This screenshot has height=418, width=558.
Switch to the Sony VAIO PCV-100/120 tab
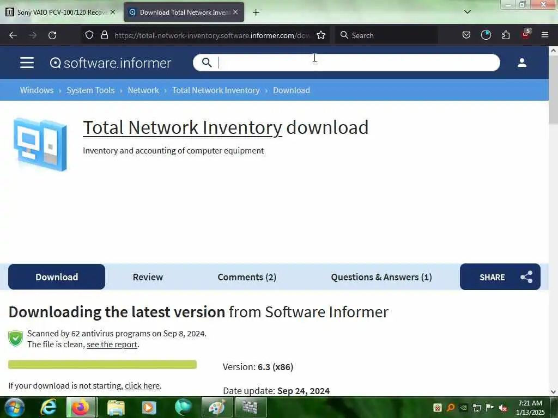click(x=60, y=13)
